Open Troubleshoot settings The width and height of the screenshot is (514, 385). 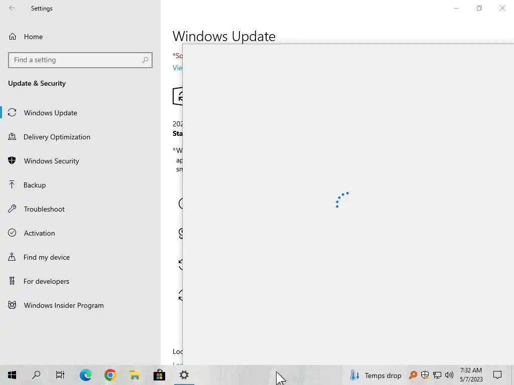(80, 209)
